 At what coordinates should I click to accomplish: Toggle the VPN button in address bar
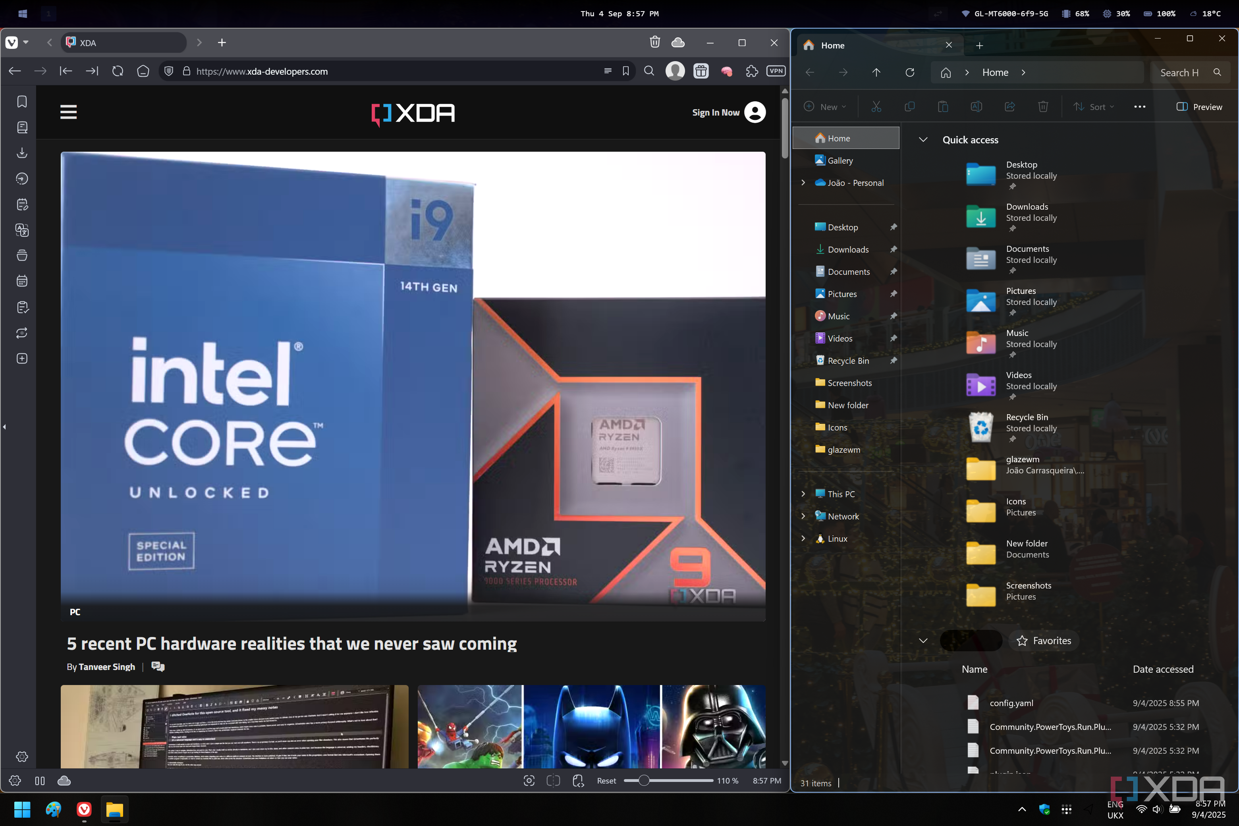coord(776,71)
